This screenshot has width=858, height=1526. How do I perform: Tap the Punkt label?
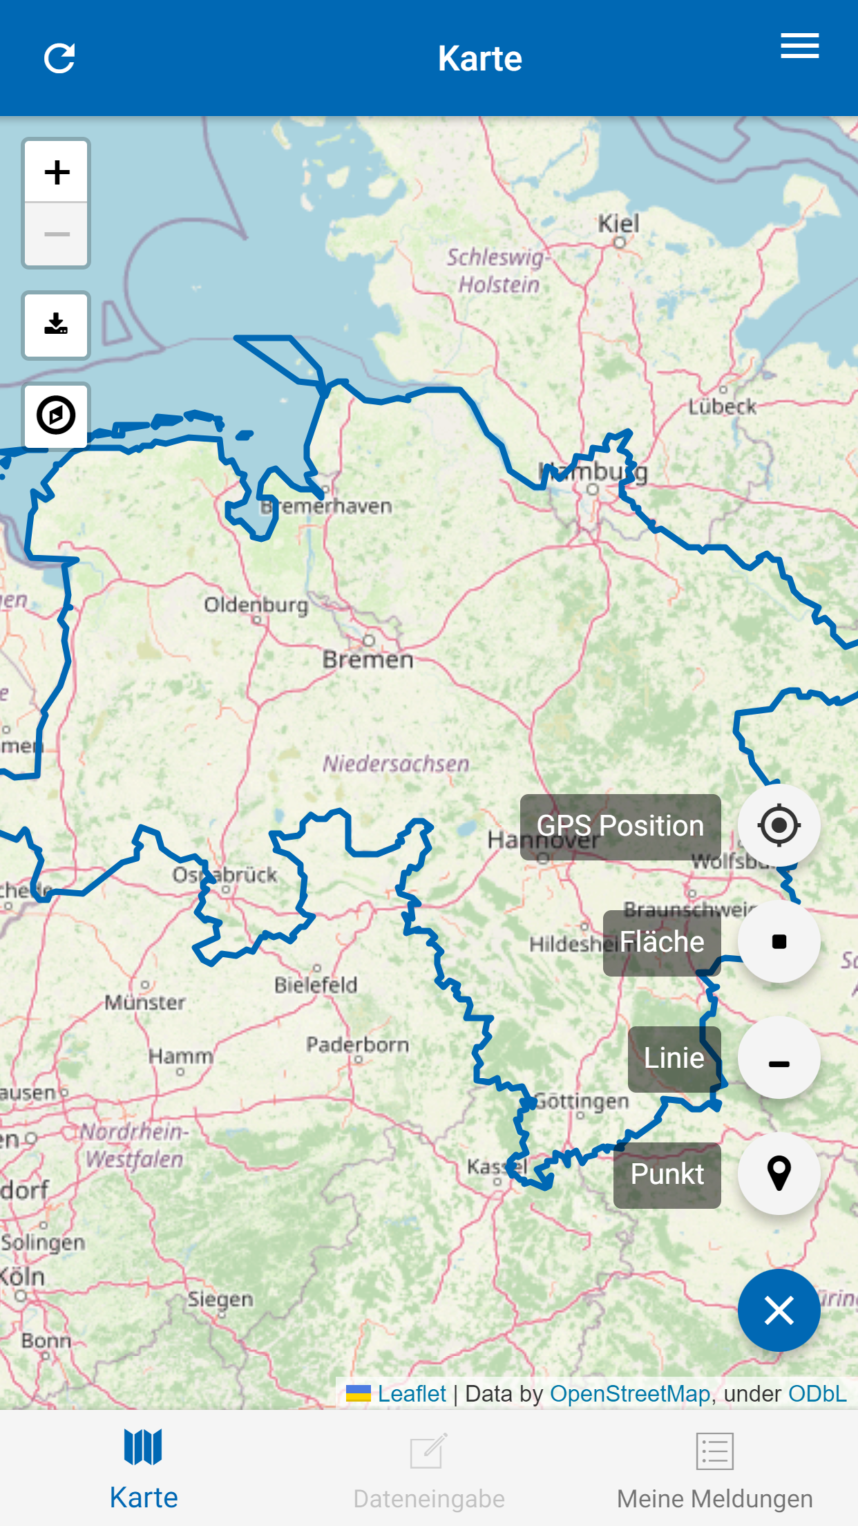click(667, 1175)
